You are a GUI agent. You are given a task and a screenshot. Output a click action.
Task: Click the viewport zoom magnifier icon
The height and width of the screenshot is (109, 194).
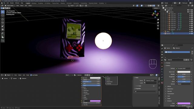[158, 20]
